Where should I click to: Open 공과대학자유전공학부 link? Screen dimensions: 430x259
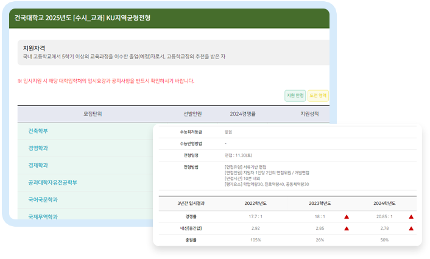click(x=52, y=183)
